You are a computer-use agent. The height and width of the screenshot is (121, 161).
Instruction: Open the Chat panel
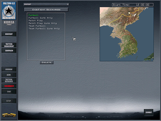pos(9,92)
